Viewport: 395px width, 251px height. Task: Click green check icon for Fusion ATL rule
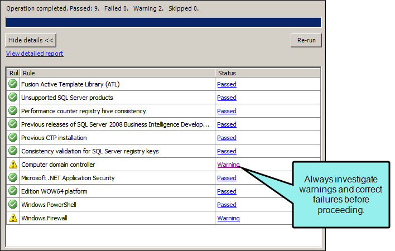click(x=13, y=84)
